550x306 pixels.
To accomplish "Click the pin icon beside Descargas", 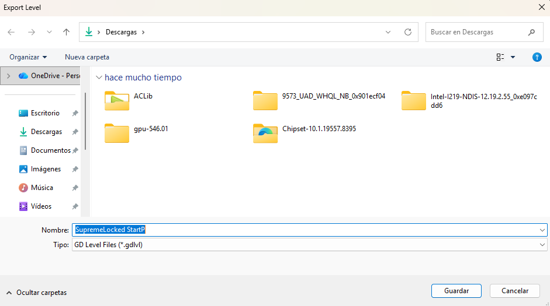I will [75, 132].
